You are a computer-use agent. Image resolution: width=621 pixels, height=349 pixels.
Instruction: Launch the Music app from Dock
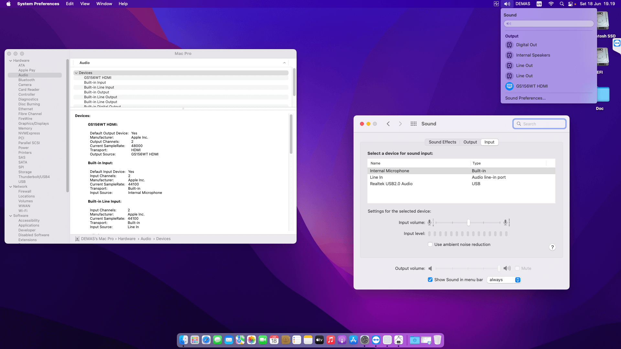pyautogui.click(x=331, y=340)
